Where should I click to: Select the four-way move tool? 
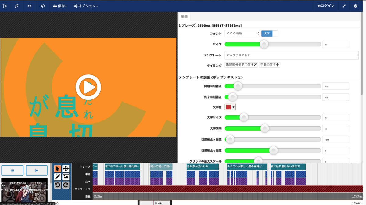coord(66,169)
